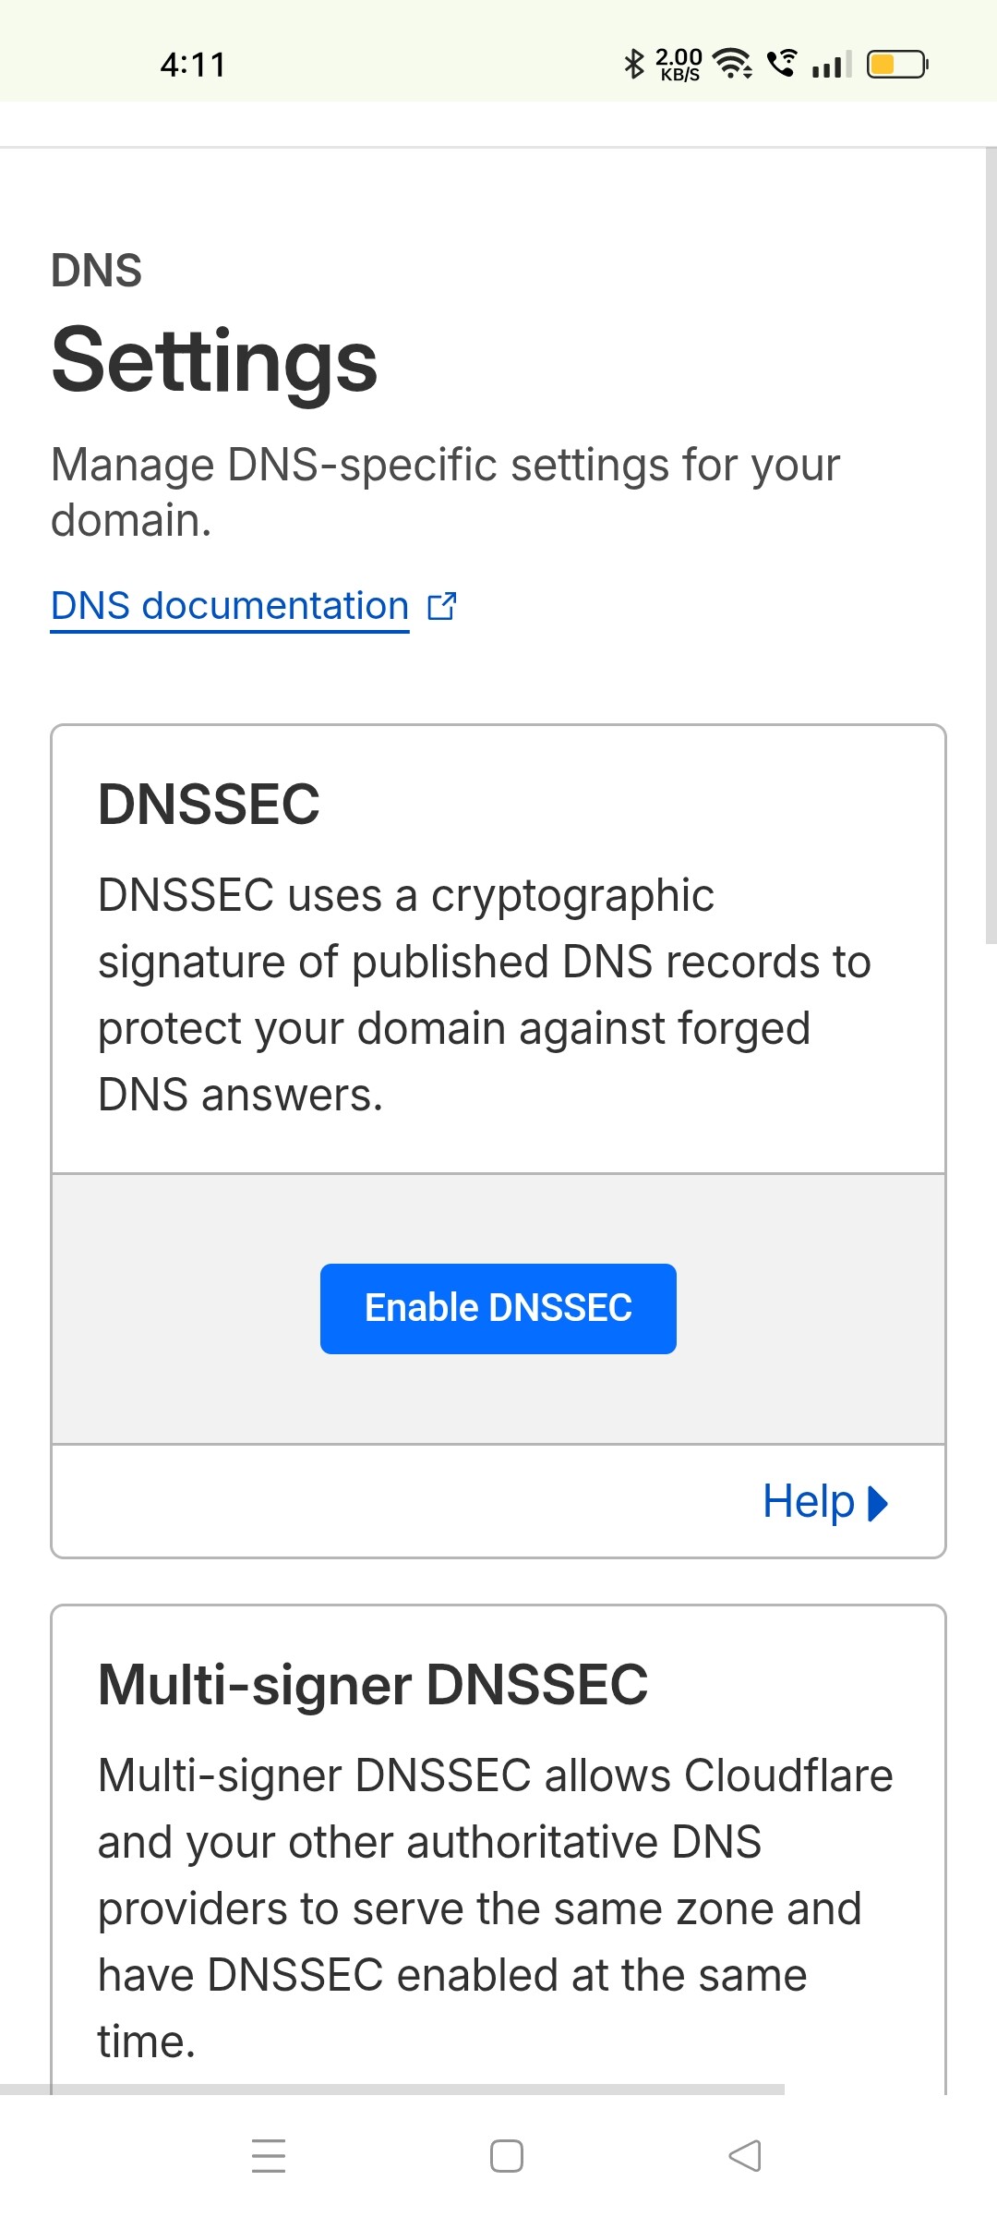Tap the Wi-Fi calling phone icon
Viewport: 997px width, 2217px height.
782,64
